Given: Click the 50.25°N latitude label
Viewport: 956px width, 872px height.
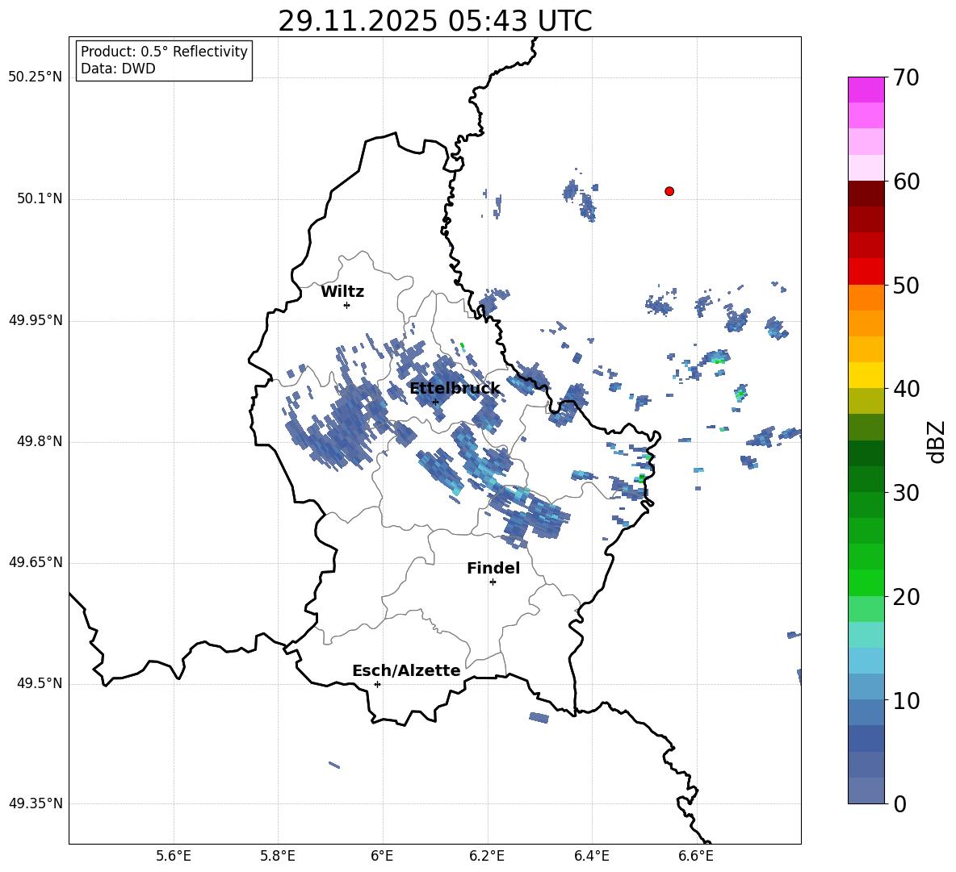Looking at the screenshot, I should (x=35, y=77).
